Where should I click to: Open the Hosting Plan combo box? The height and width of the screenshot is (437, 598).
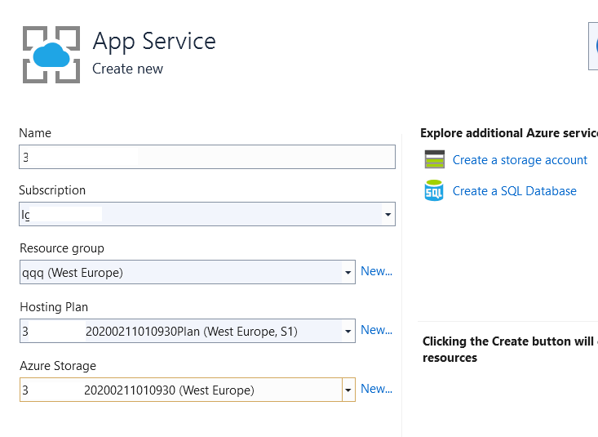coord(188,331)
